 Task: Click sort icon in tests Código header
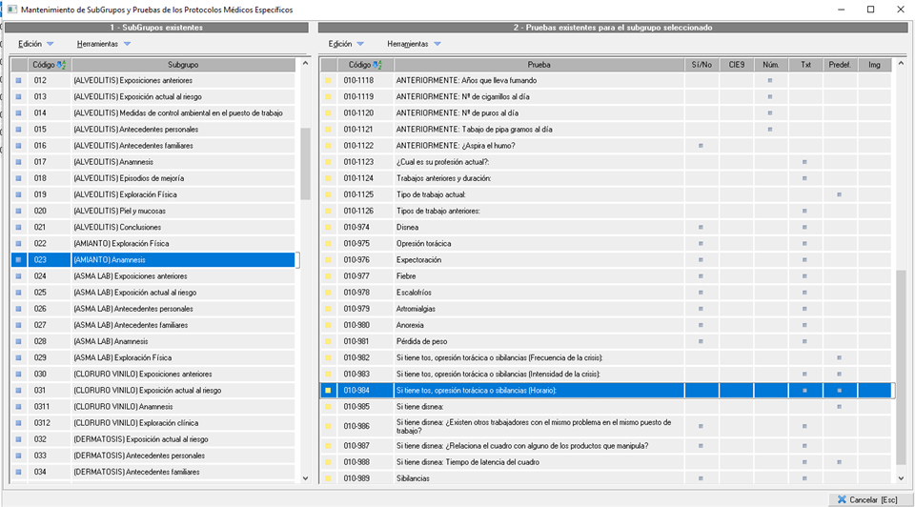click(x=376, y=65)
